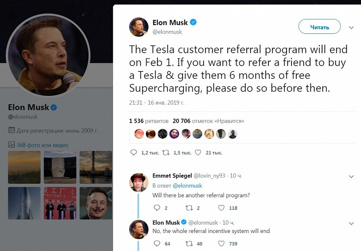Click the reply icon under the main tweet
Viewport: 361px width, 251px height.
coord(134,152)
